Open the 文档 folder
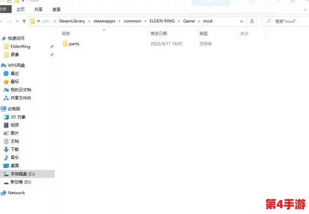 click(14, 141)
